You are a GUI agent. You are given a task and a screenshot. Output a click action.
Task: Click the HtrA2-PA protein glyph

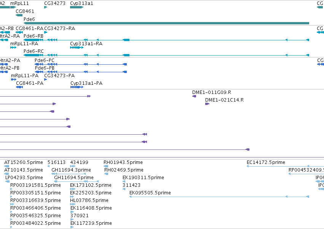pos(4,64)
